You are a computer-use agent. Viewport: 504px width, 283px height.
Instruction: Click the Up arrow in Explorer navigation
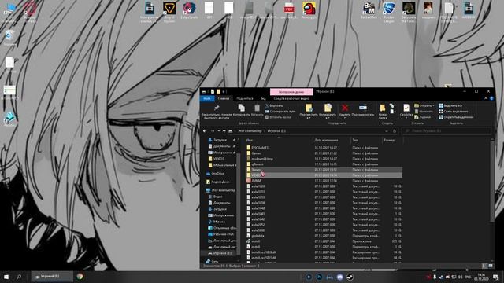click(x=224, y=131)
